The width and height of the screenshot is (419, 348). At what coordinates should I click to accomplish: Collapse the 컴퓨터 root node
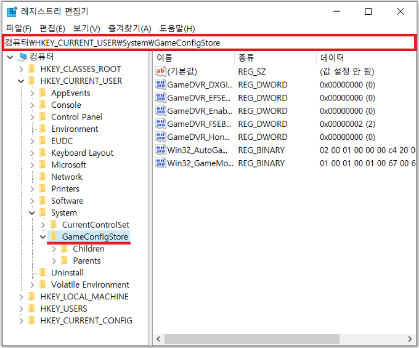(10, 57)
